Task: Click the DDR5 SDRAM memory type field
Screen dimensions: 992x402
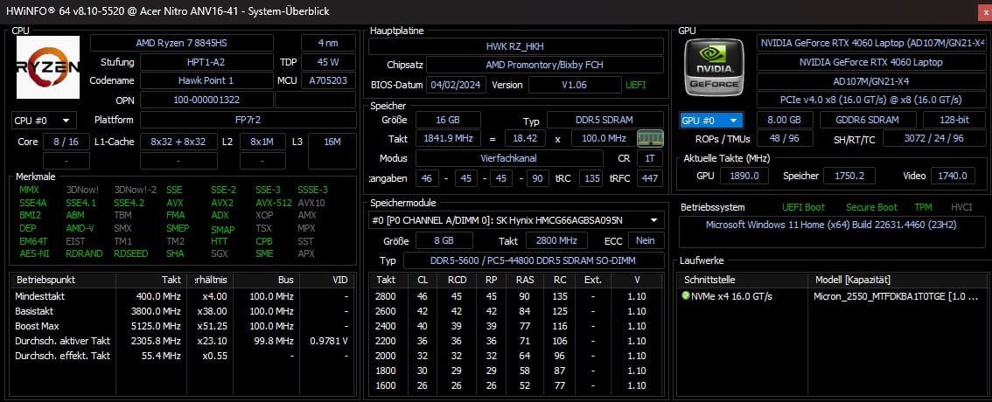Action: point(604,120)
